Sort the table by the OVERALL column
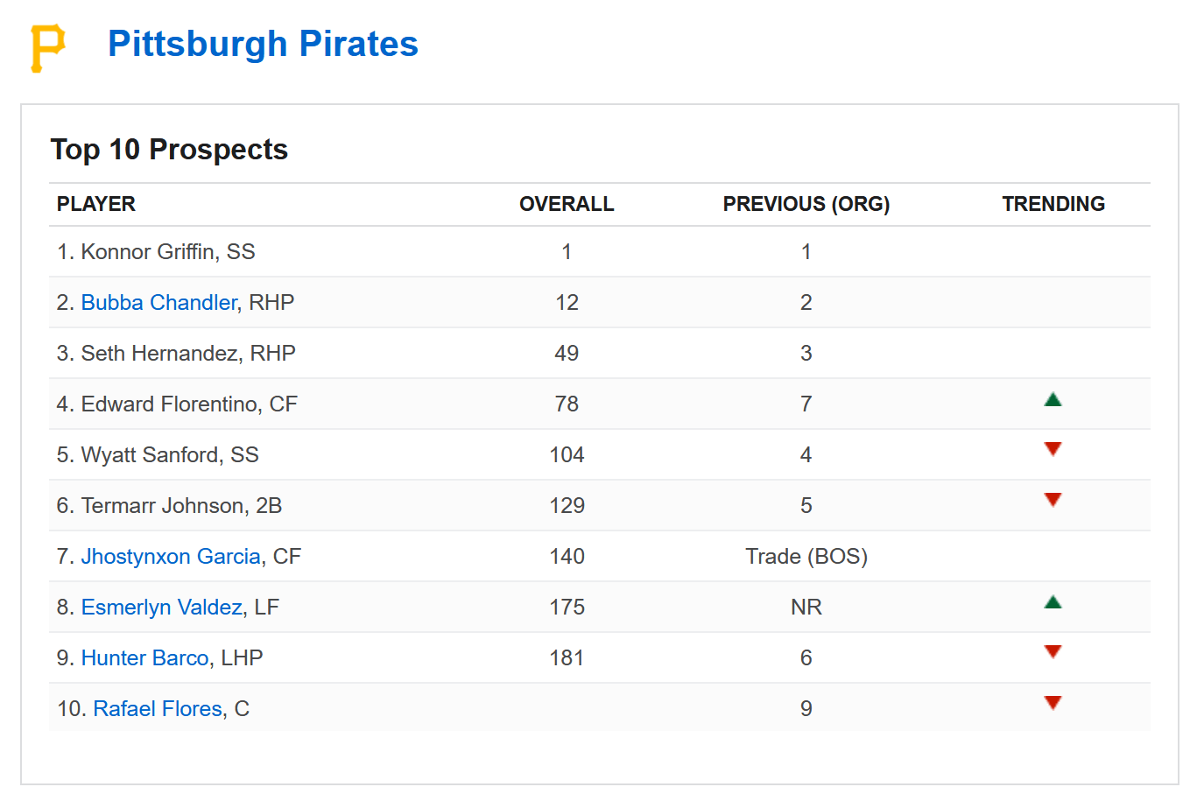1197x808 pixels. pos(566,203)
